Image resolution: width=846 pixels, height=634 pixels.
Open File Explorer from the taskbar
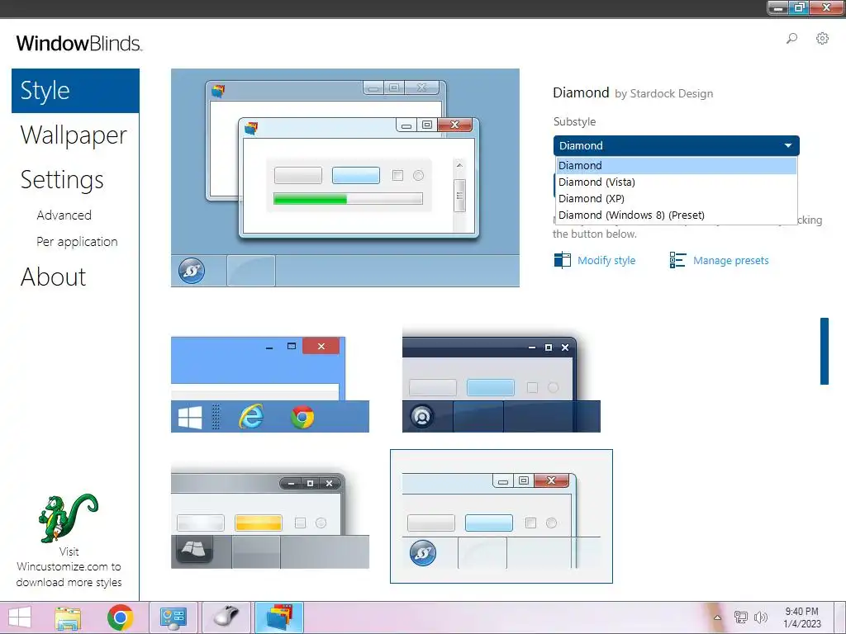click(x=68, y=617)
